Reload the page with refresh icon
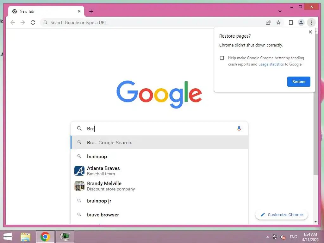The image size is (324, 243). pos(33,22)
